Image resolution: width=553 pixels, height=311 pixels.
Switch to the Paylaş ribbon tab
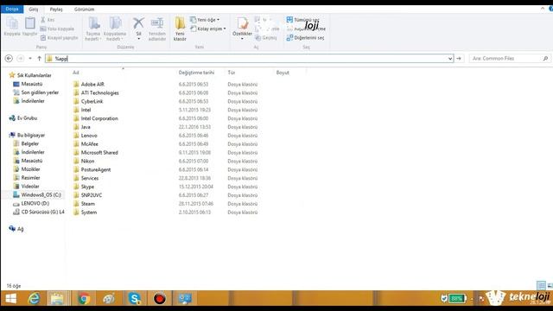pyautogui.click(x=56, y=10)
